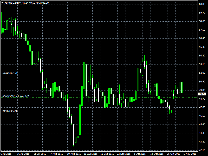The height and width of the screenshot is (156, 208).
Task: Click the 58.60 price axis label
Action: click(x=202, y=21)
